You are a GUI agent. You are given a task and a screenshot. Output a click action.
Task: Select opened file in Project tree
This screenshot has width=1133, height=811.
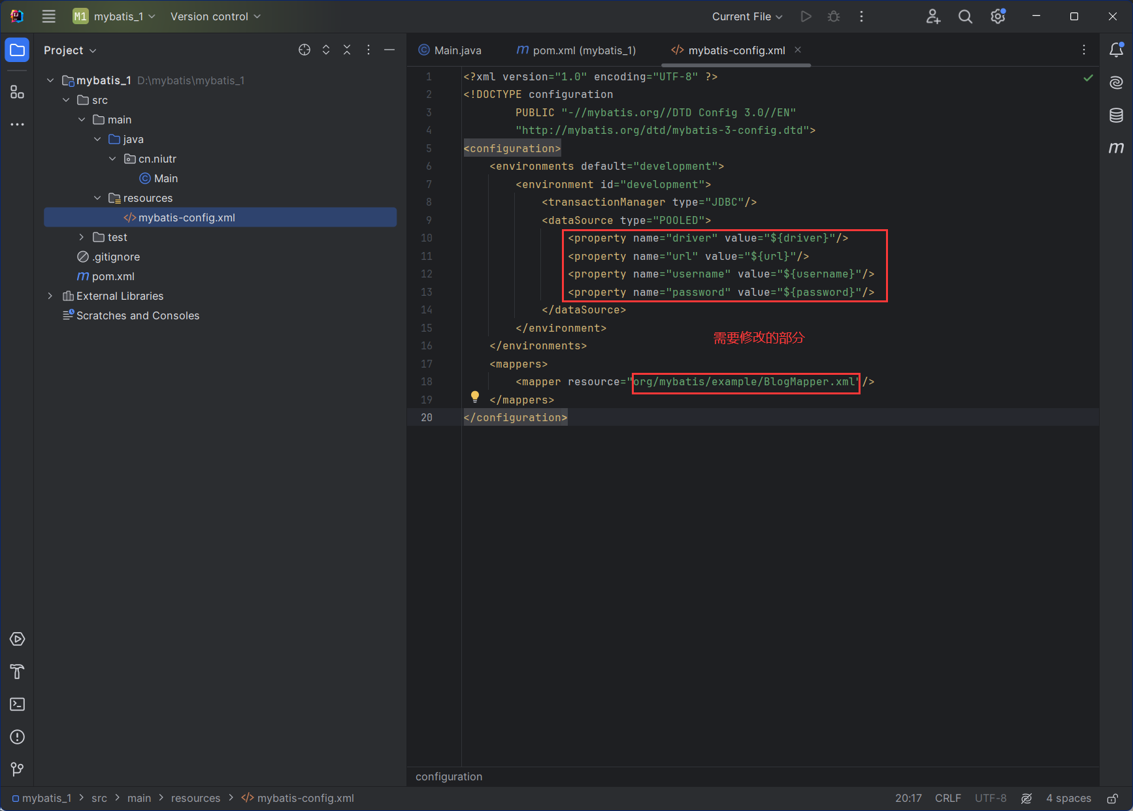pos(304,50)
